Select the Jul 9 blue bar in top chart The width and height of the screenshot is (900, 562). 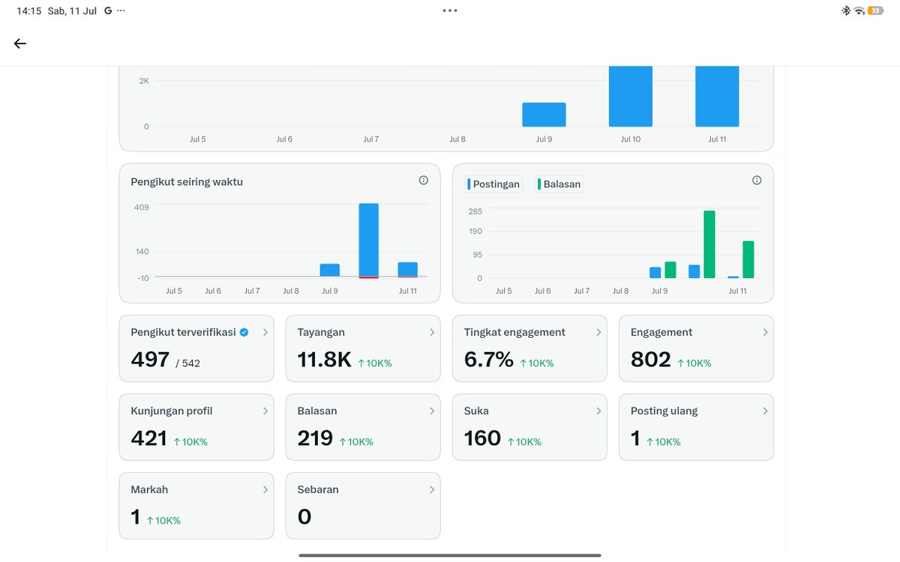click(544, 115)
